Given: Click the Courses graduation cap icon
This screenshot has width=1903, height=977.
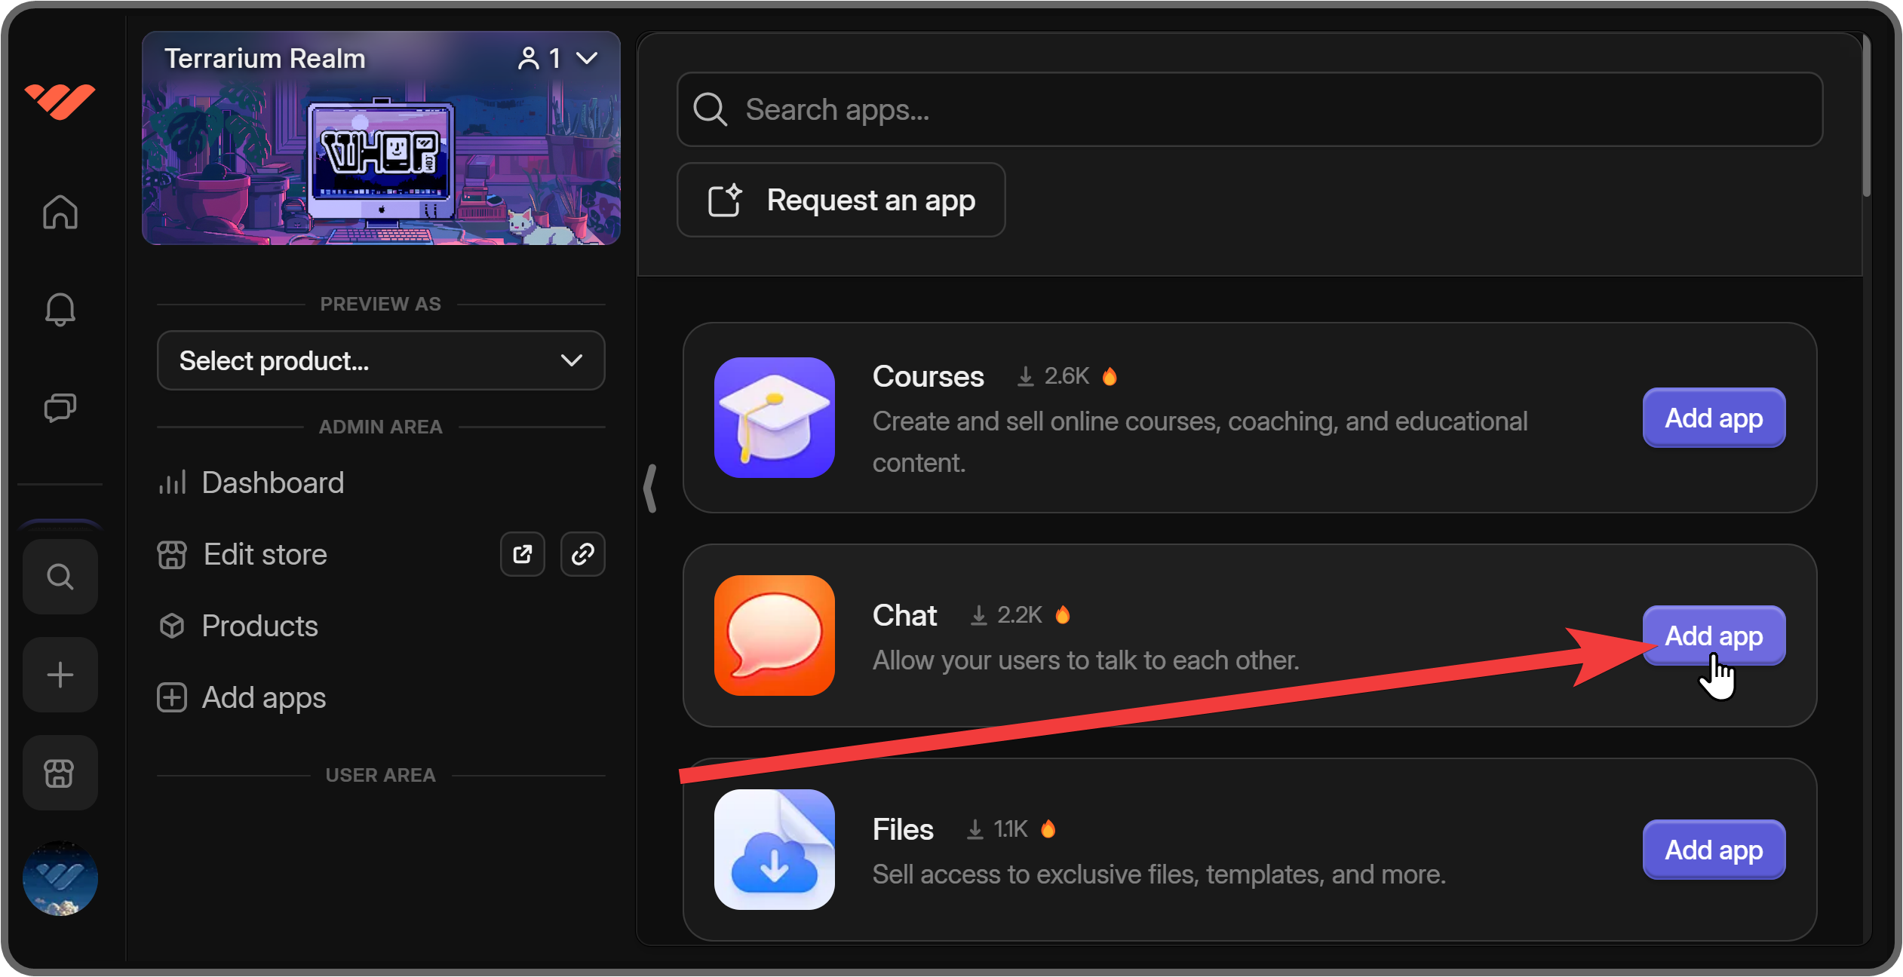Looking at the screenshot, I should [x=774, y=418].
